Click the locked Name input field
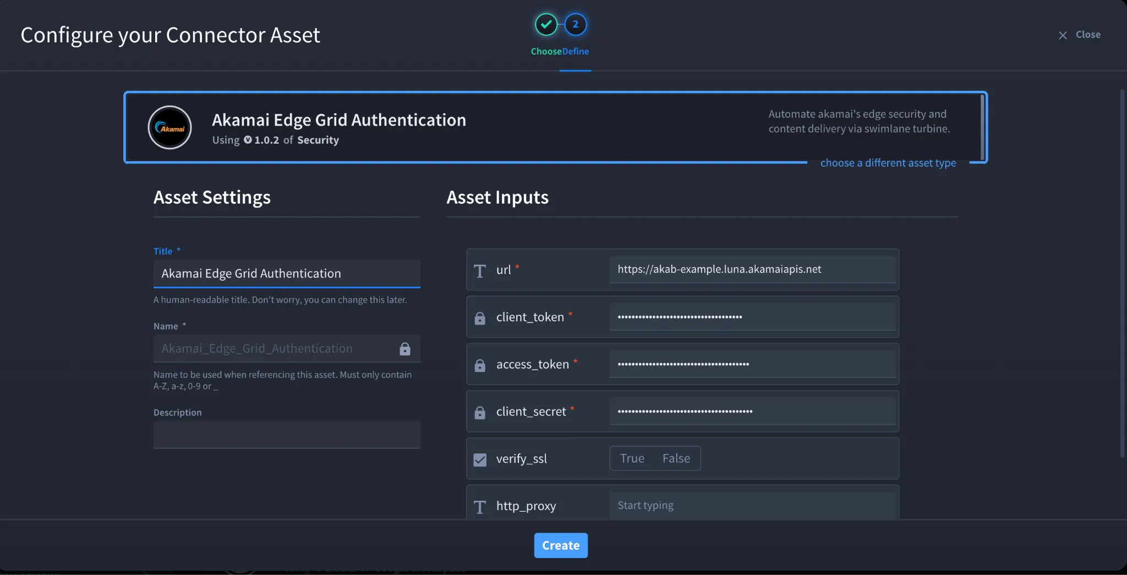1127x575 pixels. tap(287, 348)
